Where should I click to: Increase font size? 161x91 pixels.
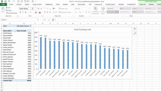pyautogui.click(x=39, y=9)
